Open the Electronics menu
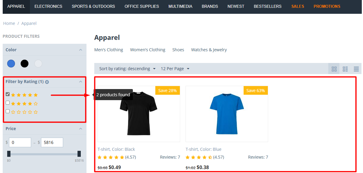 pyautogui.click(x=48, y=6)
